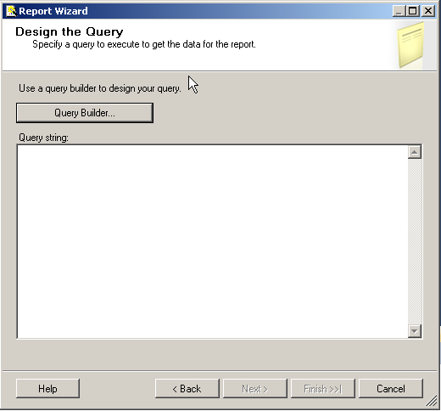
Task: Click the 'Use a query builder' instruction text
Action: [100, 88]
